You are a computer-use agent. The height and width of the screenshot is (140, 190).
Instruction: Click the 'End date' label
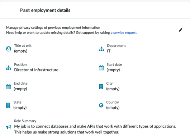click(20, 83)
